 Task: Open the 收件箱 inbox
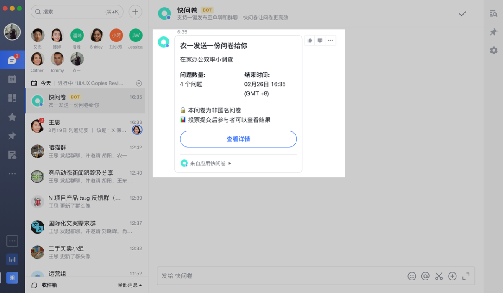click(x=45, y=285)
